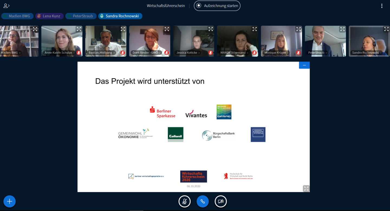
Task: Open Madlen BWG name dropdown on webcam
Action: pyautogui.click(x=11, y=53)
